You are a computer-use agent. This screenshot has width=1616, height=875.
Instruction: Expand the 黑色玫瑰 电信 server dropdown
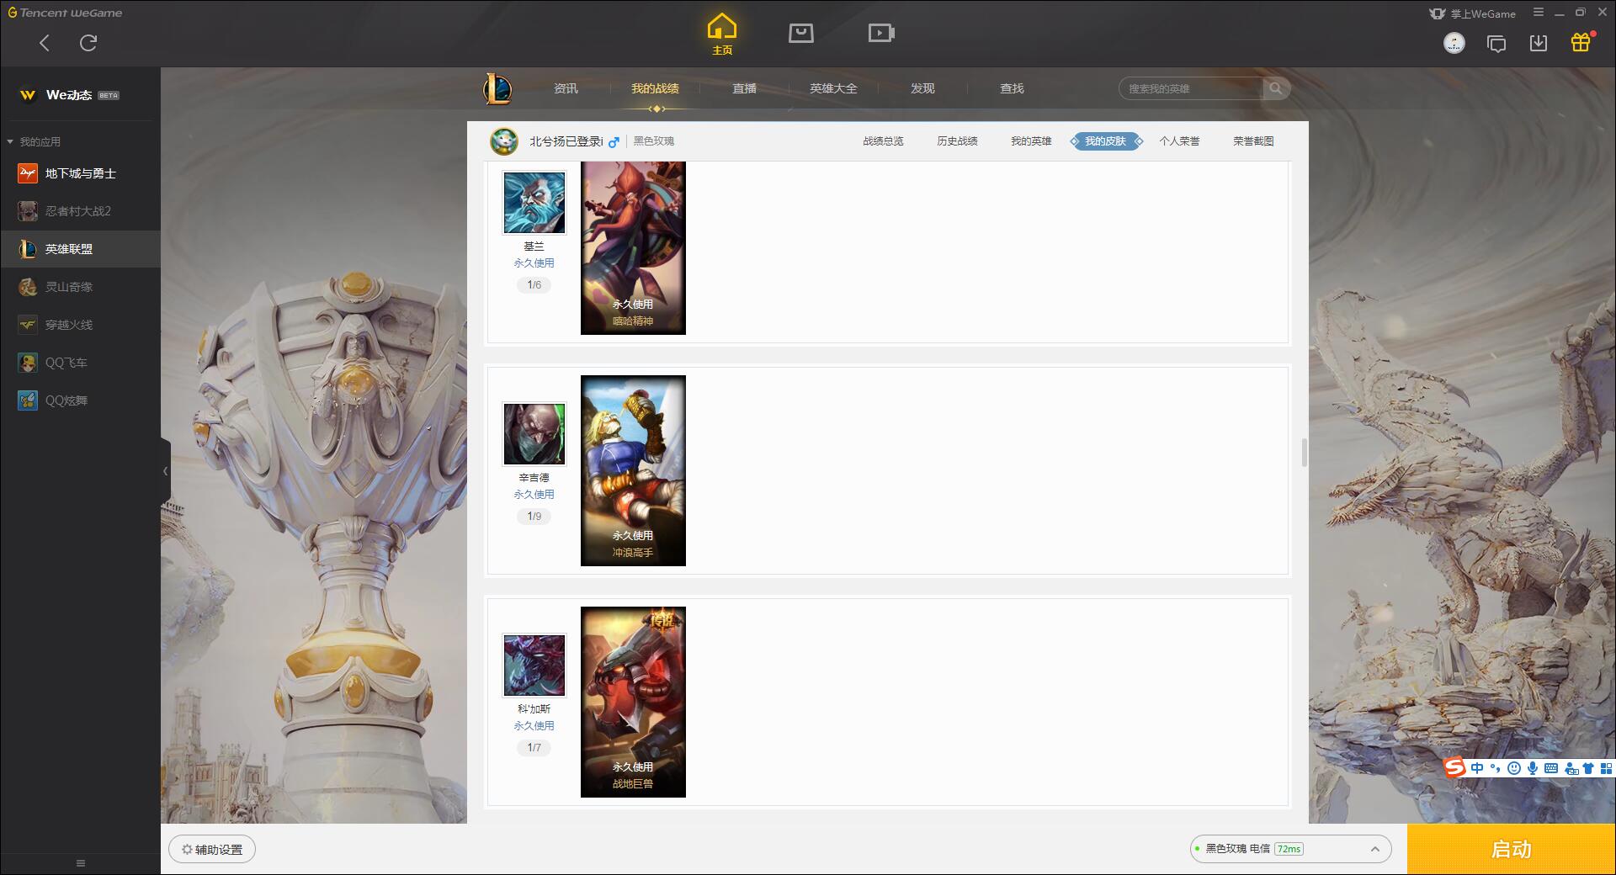coord(1290,849)
